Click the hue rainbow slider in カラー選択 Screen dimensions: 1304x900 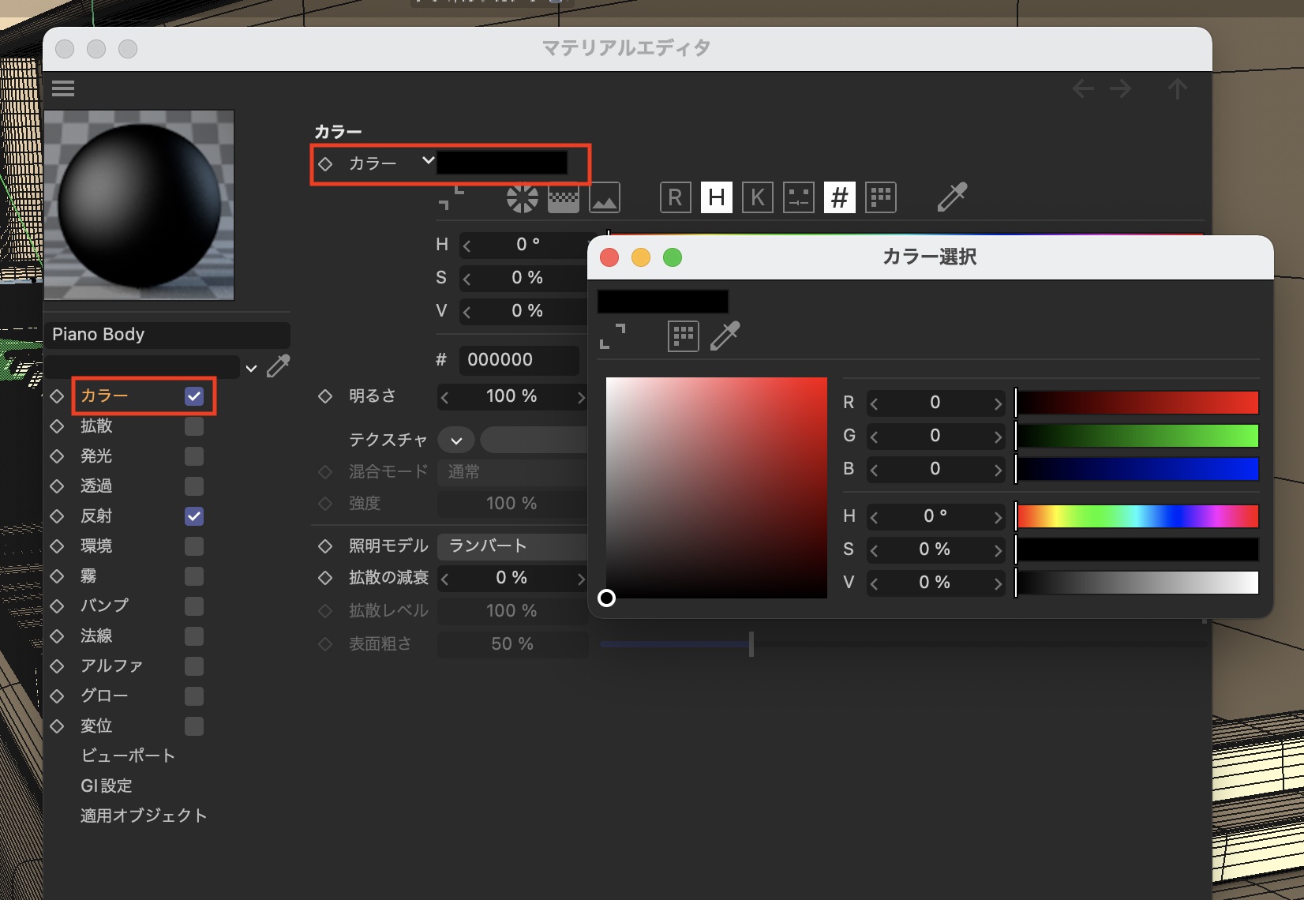tap(1137, 516)
